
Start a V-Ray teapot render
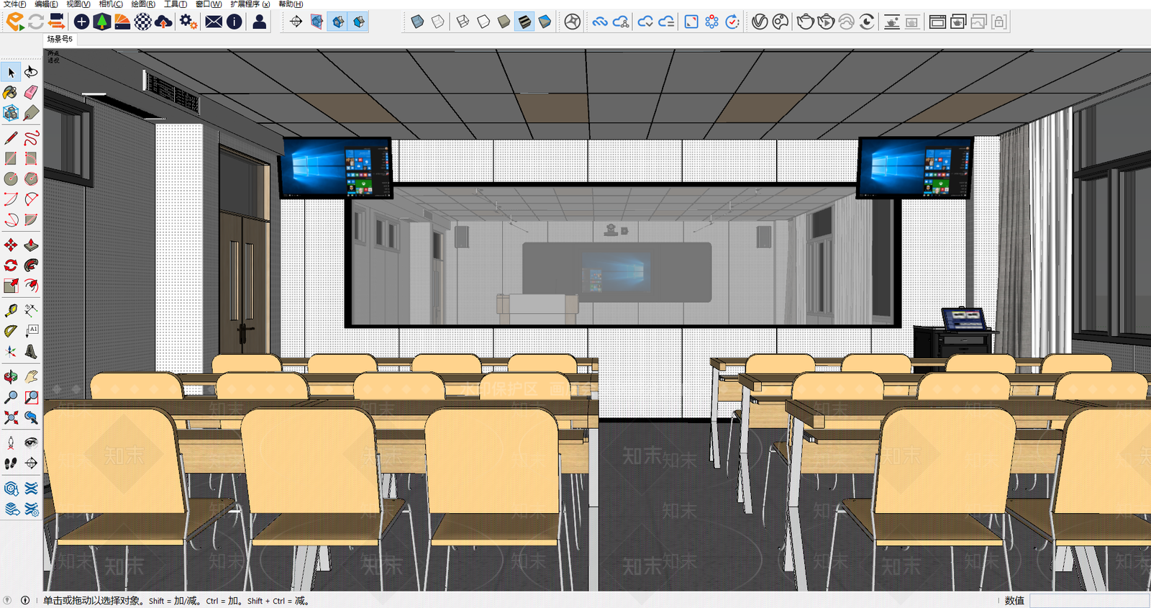point(805,22)
